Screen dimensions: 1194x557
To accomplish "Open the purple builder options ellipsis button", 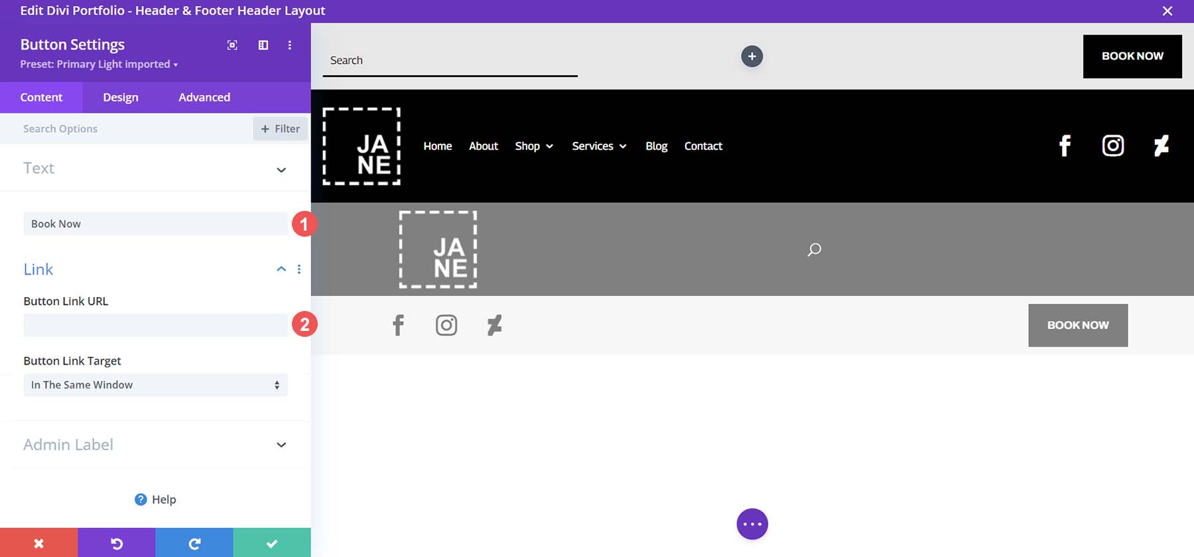I will (x=752, y=525).
